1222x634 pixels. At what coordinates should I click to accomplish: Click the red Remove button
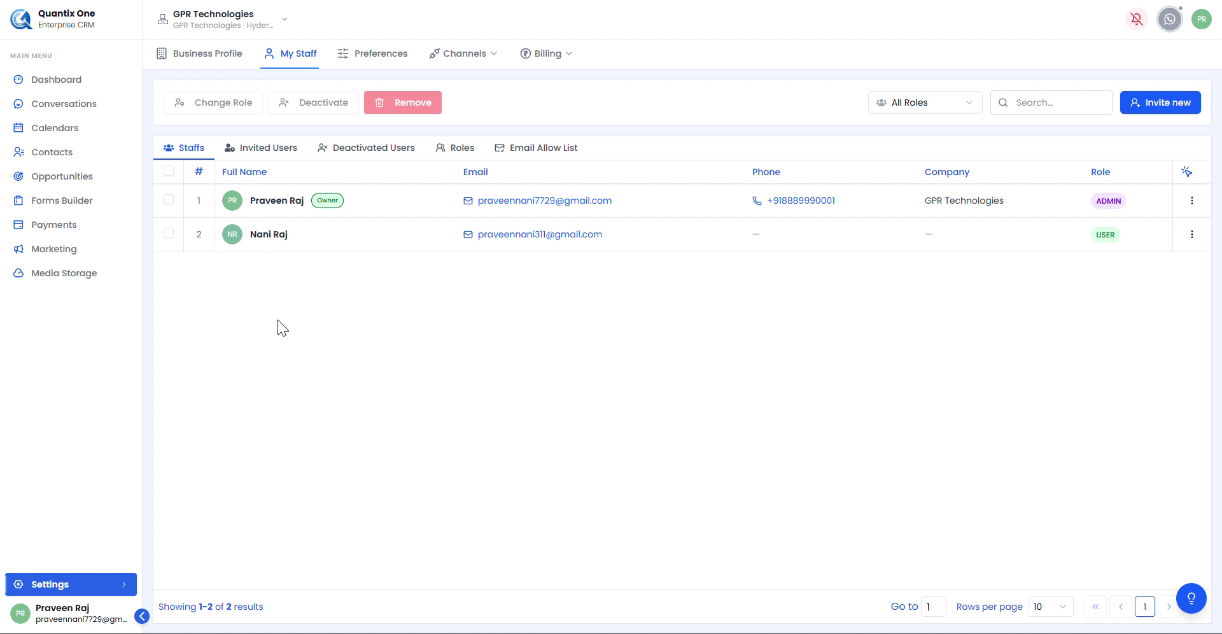click(403, 102)
